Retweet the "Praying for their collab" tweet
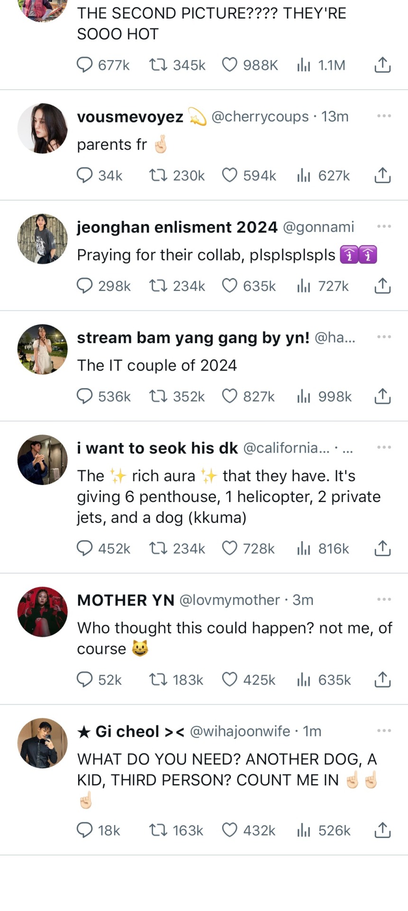 point(158,286)
